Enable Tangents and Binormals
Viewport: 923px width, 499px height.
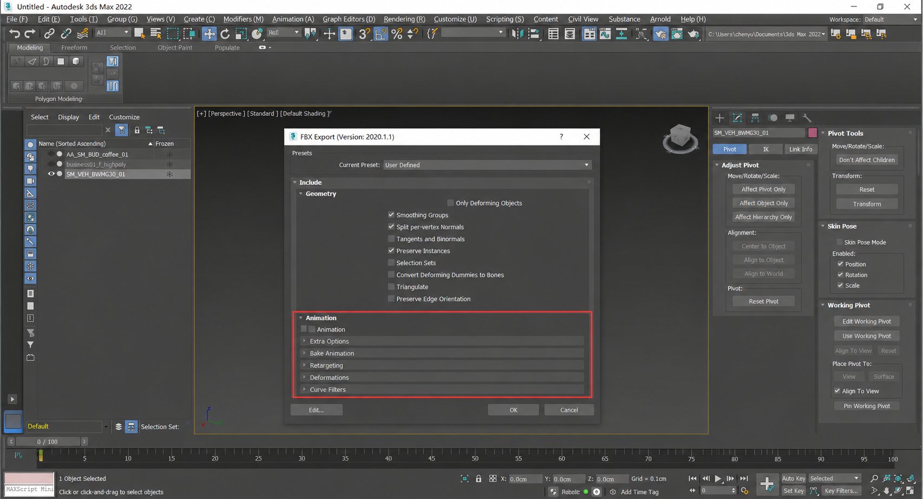point(391,239)
